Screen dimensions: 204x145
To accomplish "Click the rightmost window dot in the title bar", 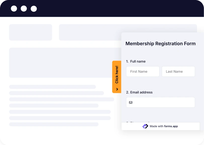I will [33, 8].
